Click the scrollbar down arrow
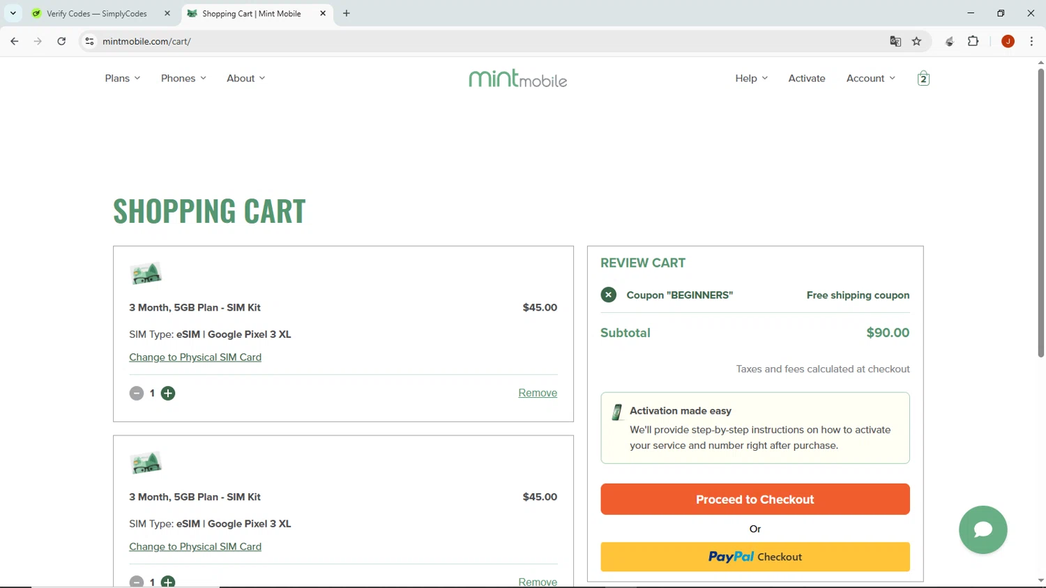This screenshot has width=1046, height=588. 1041,580
